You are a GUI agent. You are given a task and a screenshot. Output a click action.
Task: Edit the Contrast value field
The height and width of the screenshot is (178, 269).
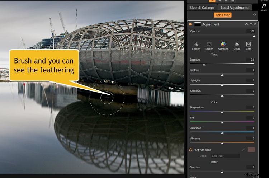pyautogui.click(x=251, y=70)
